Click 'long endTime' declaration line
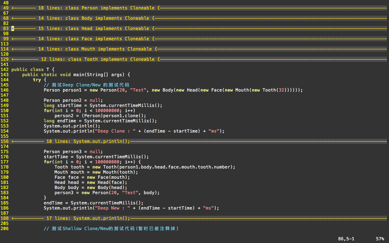Viewport: 389px width, 243px height. coord(100,121)
